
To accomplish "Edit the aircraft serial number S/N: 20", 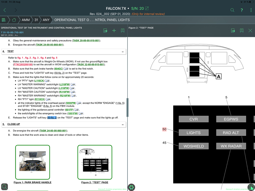I will click(x=147, y=8).
